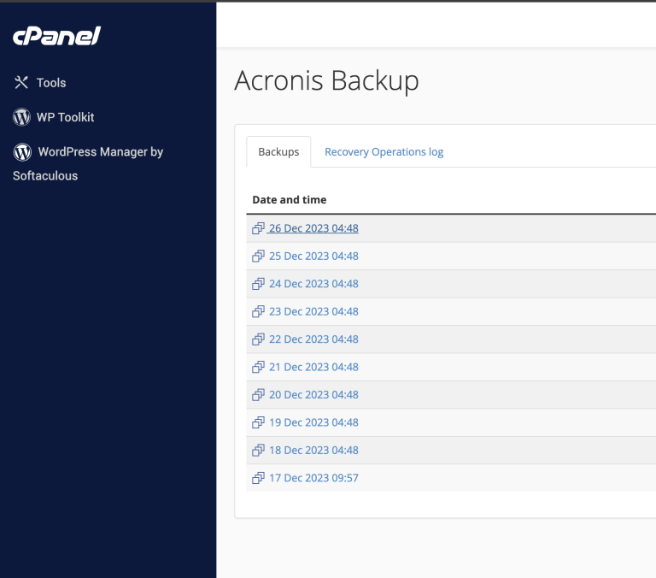Viewport: 656px width, 578px height.
Task: Open the 26 Dec 2023 04:48 backup
Action: point(313,228)
